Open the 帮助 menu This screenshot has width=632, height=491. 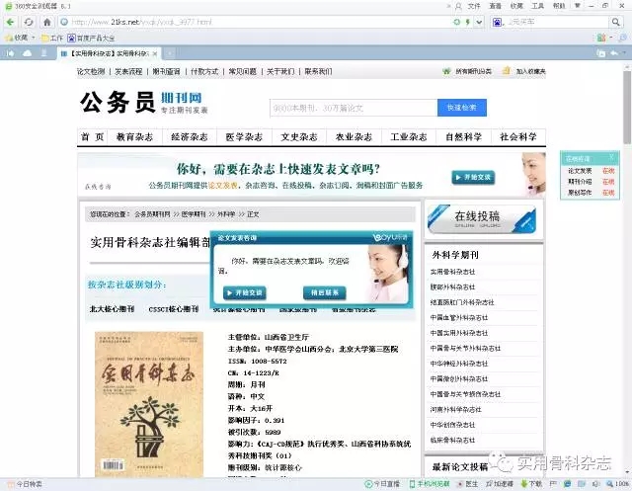click(x=559, y=6)
